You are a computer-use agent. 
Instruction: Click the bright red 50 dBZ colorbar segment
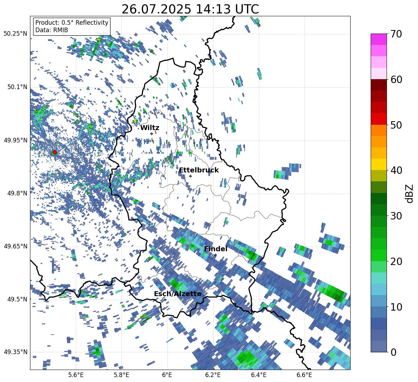pyautogui.click(x=378, y=119)
